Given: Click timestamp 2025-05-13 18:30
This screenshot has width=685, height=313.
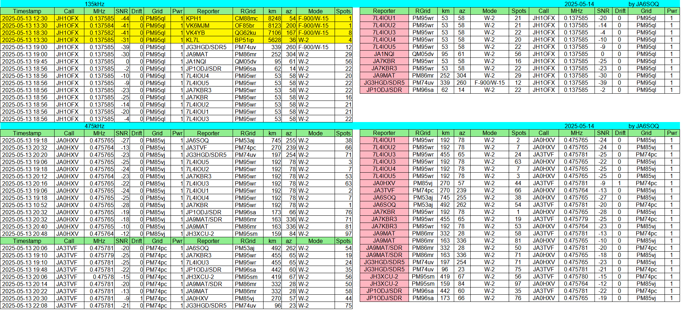Looking at the screenshot, I should (27, 33).
